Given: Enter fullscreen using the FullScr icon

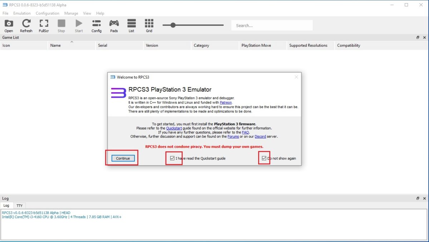Looking at the screenshot, I should click(44, 25).
